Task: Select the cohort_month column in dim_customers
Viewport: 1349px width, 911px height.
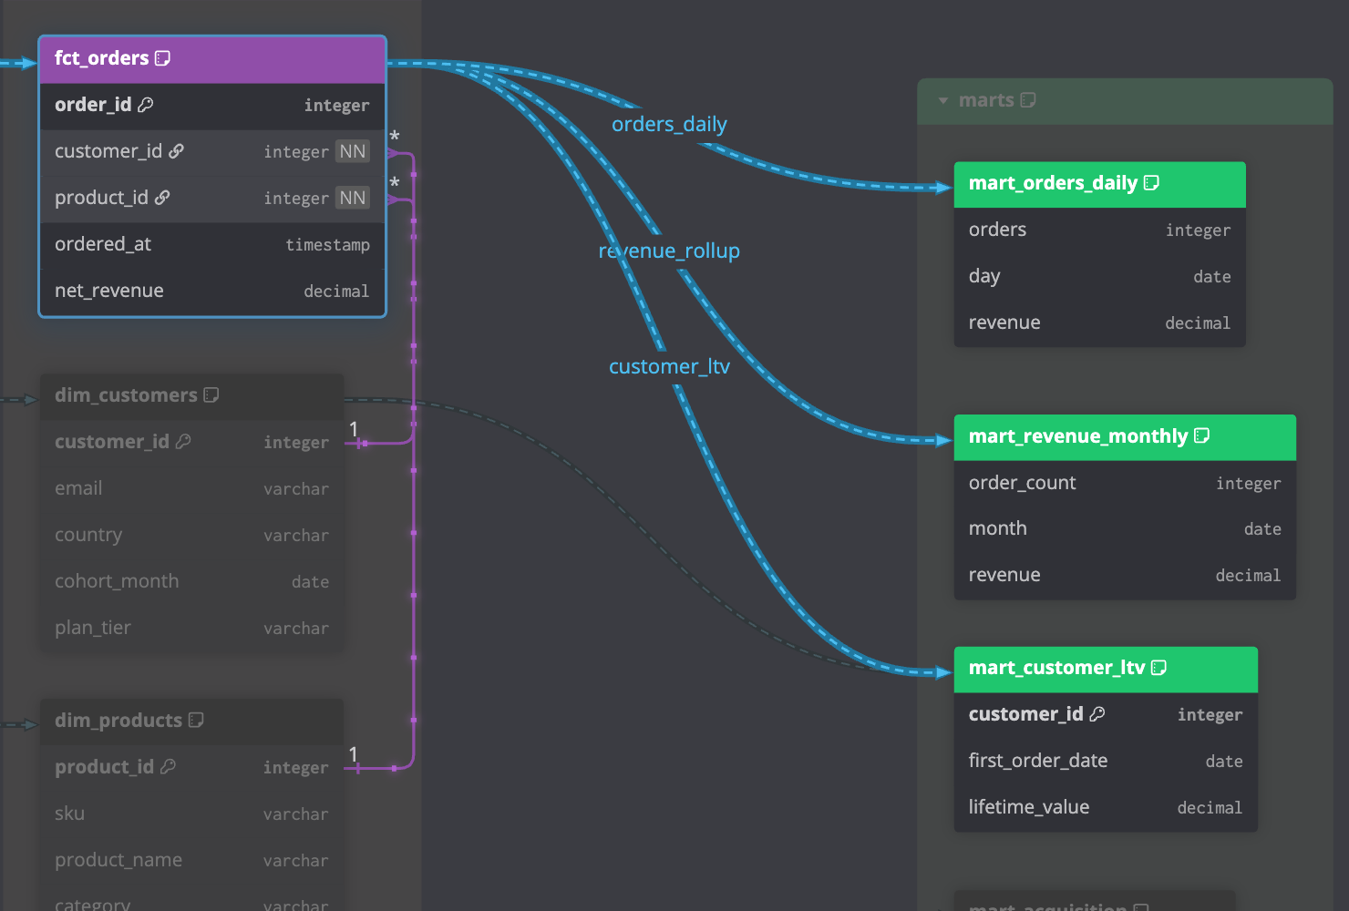Action: 192,582
